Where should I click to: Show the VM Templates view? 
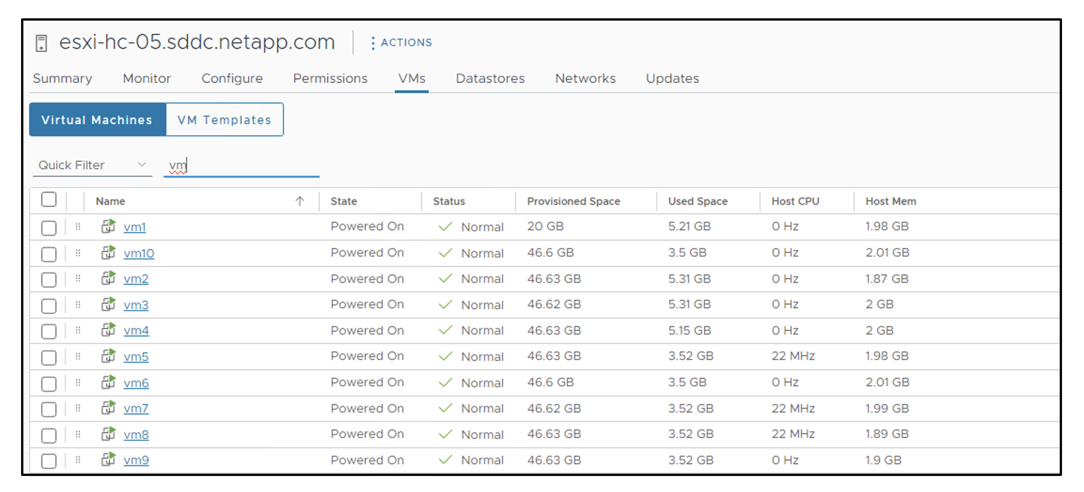pyautogui.click(x=224, y=120)
